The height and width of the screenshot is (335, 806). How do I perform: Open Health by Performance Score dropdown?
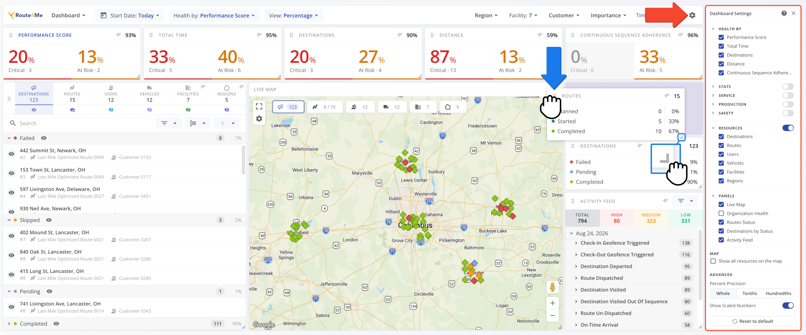[214, 16]
